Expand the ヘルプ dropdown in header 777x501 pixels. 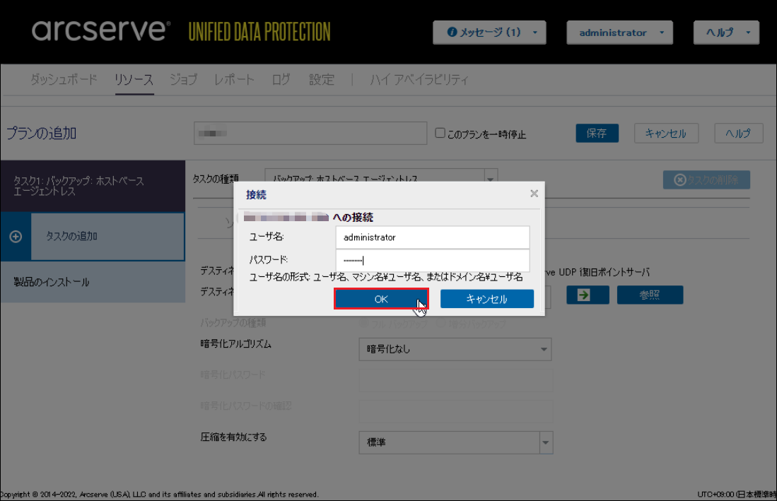726,33
